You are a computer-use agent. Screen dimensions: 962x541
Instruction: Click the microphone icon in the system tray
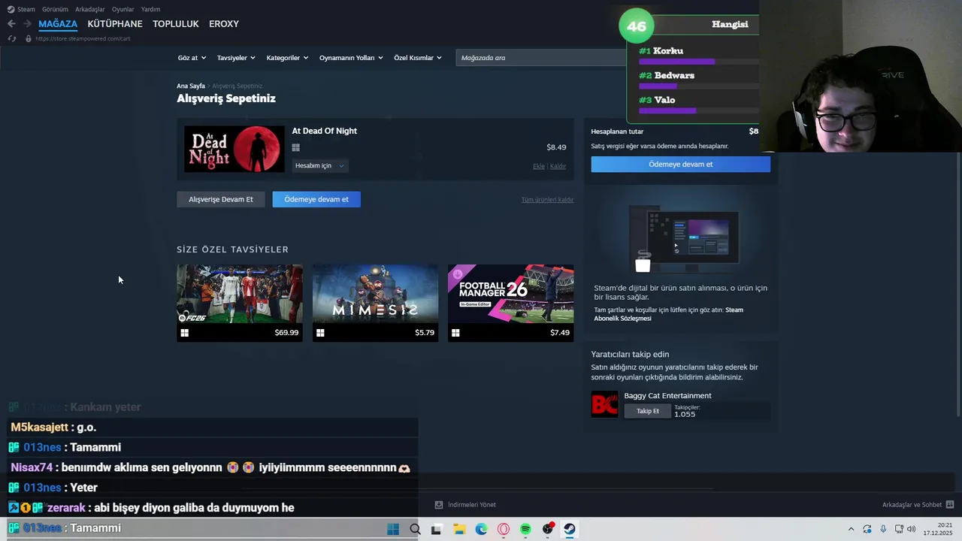click(x=883, y=529)
